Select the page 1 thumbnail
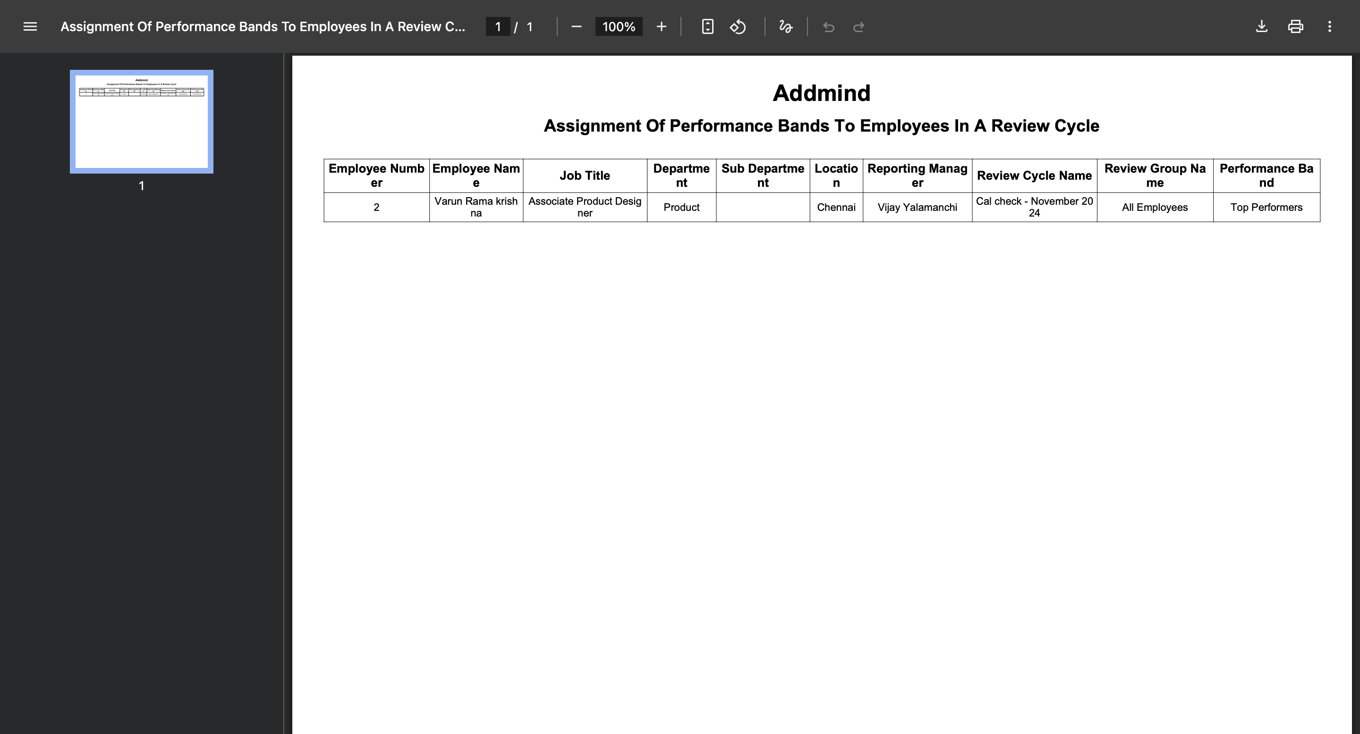The image size is (1360, 734). [x=142, y=121]
